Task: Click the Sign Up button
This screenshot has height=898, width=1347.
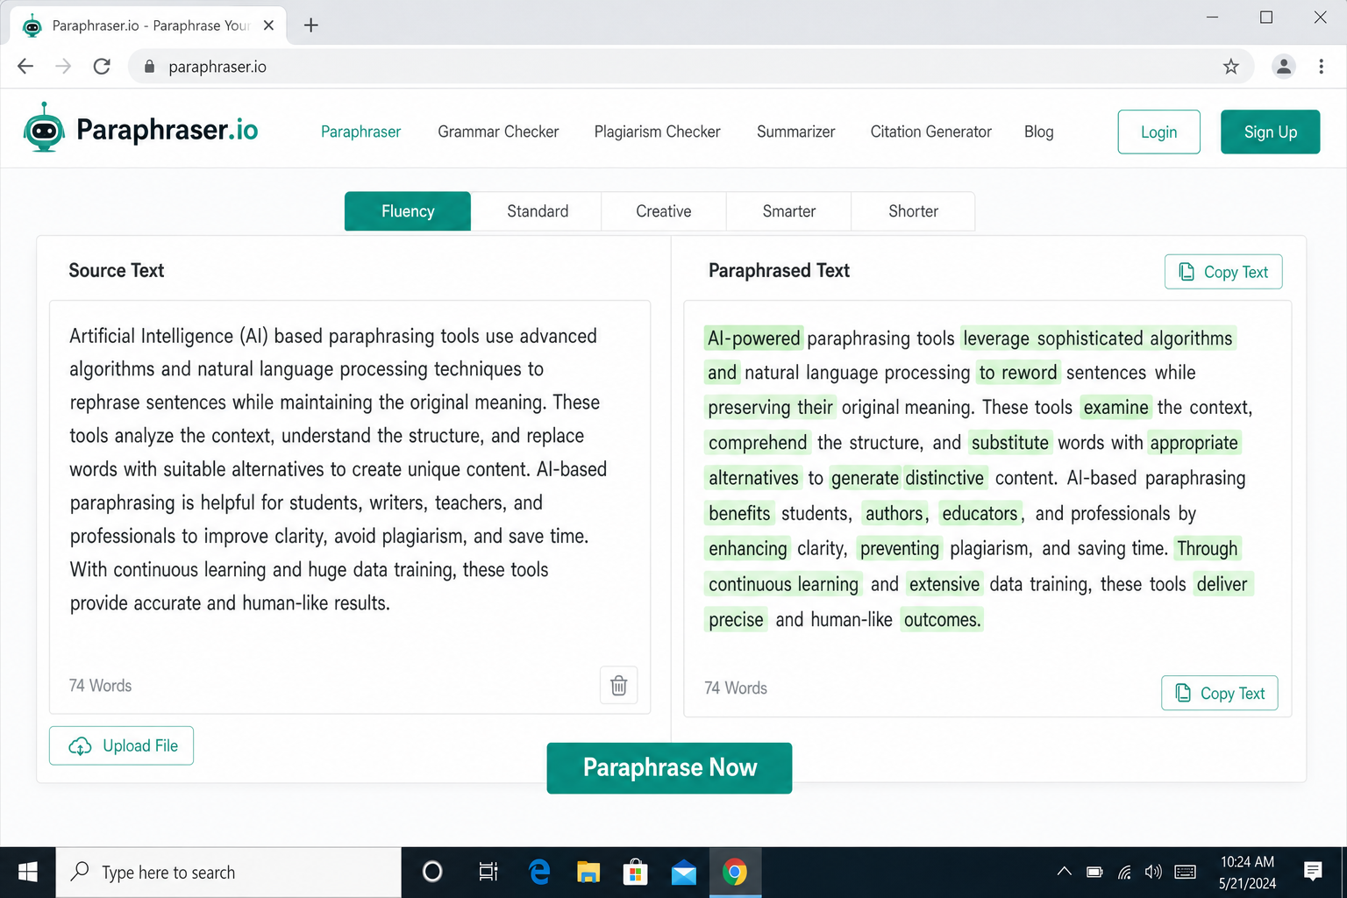Action: (1270, 132)
